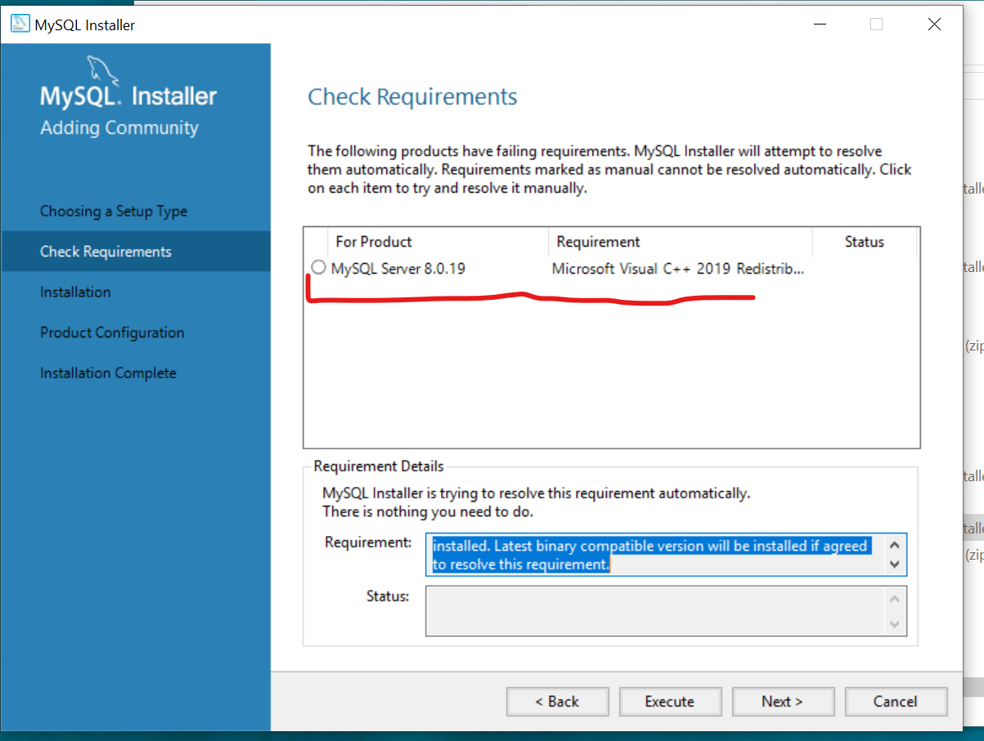Minimize the MySQL Installer window
Screen dimensions: 984x741
819,25
